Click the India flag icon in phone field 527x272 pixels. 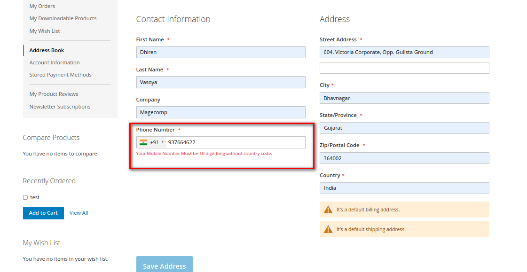pyautogui.click(x=143, y=142)
